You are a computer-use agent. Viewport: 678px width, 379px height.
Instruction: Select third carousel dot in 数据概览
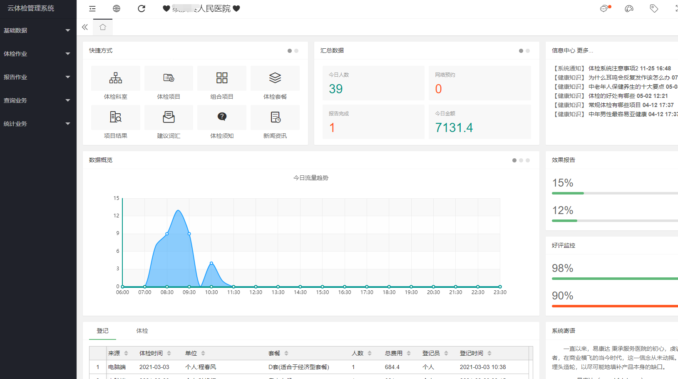click(528, 160)
